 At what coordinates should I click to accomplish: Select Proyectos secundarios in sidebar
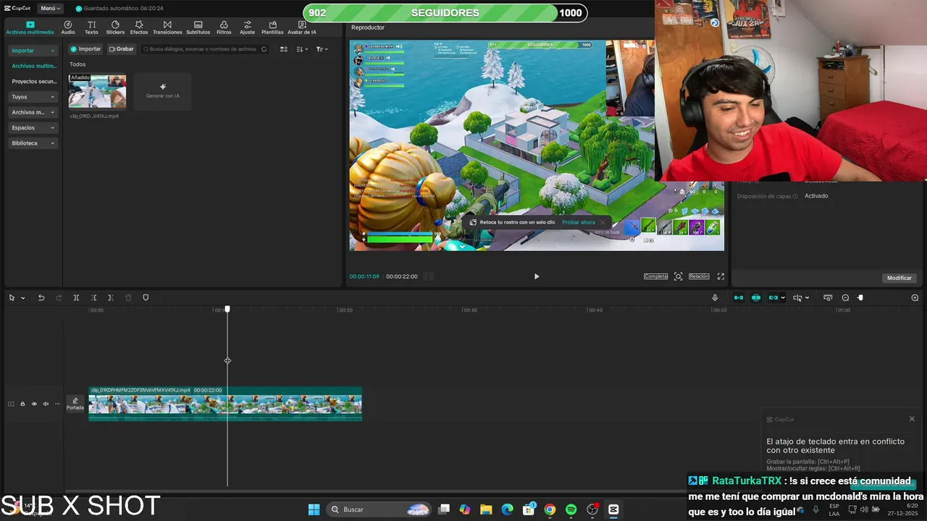(x=33, y=82)
